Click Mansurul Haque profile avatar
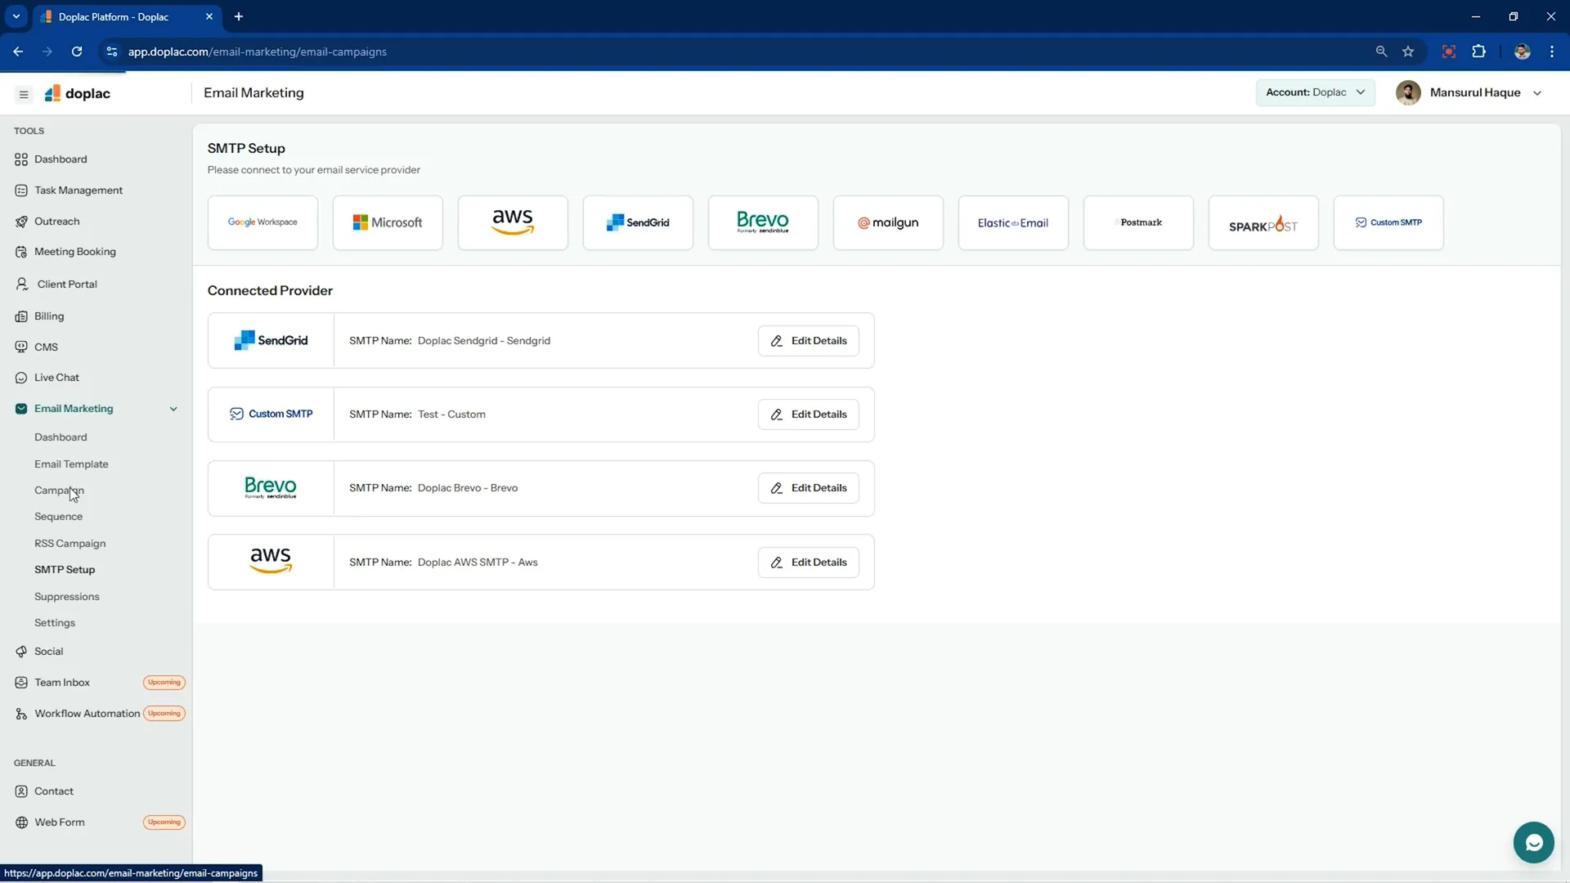This screenshot has width=1570, height=883. coord(1408,93)
